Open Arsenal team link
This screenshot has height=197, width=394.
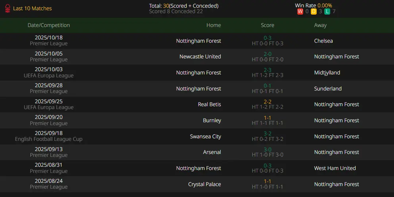point(212,152)
